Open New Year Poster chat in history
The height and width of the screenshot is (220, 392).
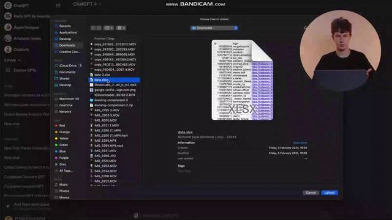pyautogui.click(x=27, y=148)
